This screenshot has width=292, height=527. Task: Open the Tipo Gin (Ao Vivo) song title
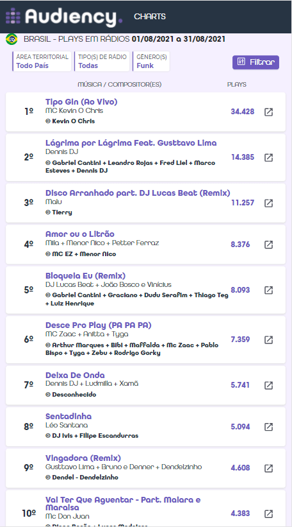pyautogui.click(x=81, y=102)
